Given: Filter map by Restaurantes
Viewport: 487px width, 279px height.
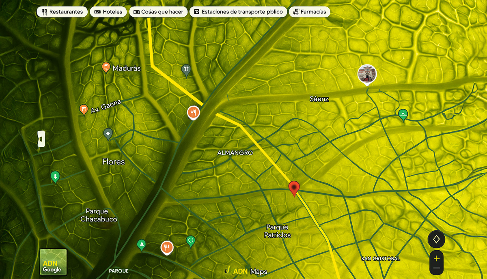Looking at the screenshot, I should [x=62, y=12].
